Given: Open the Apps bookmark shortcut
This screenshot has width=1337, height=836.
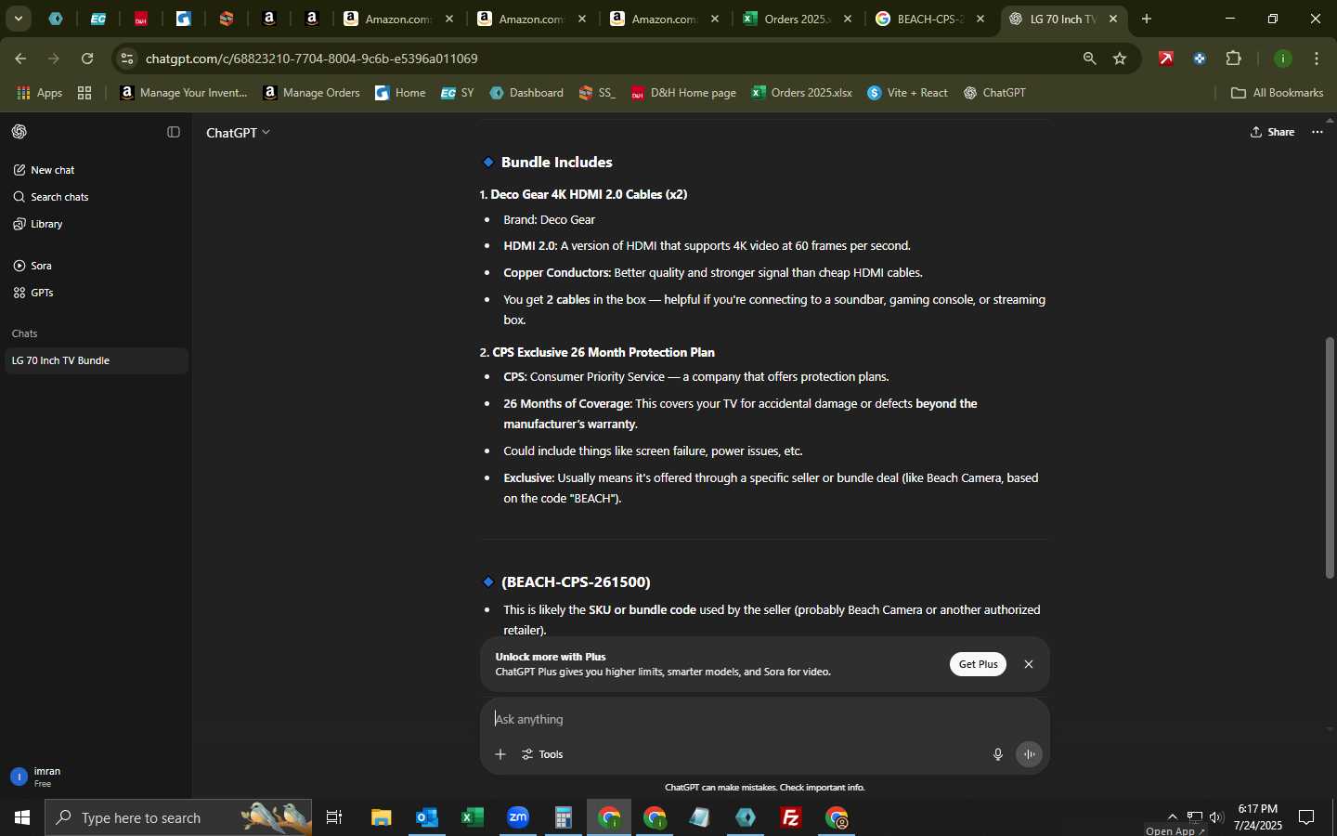Looking at the screenshot, I should [40, 93].
